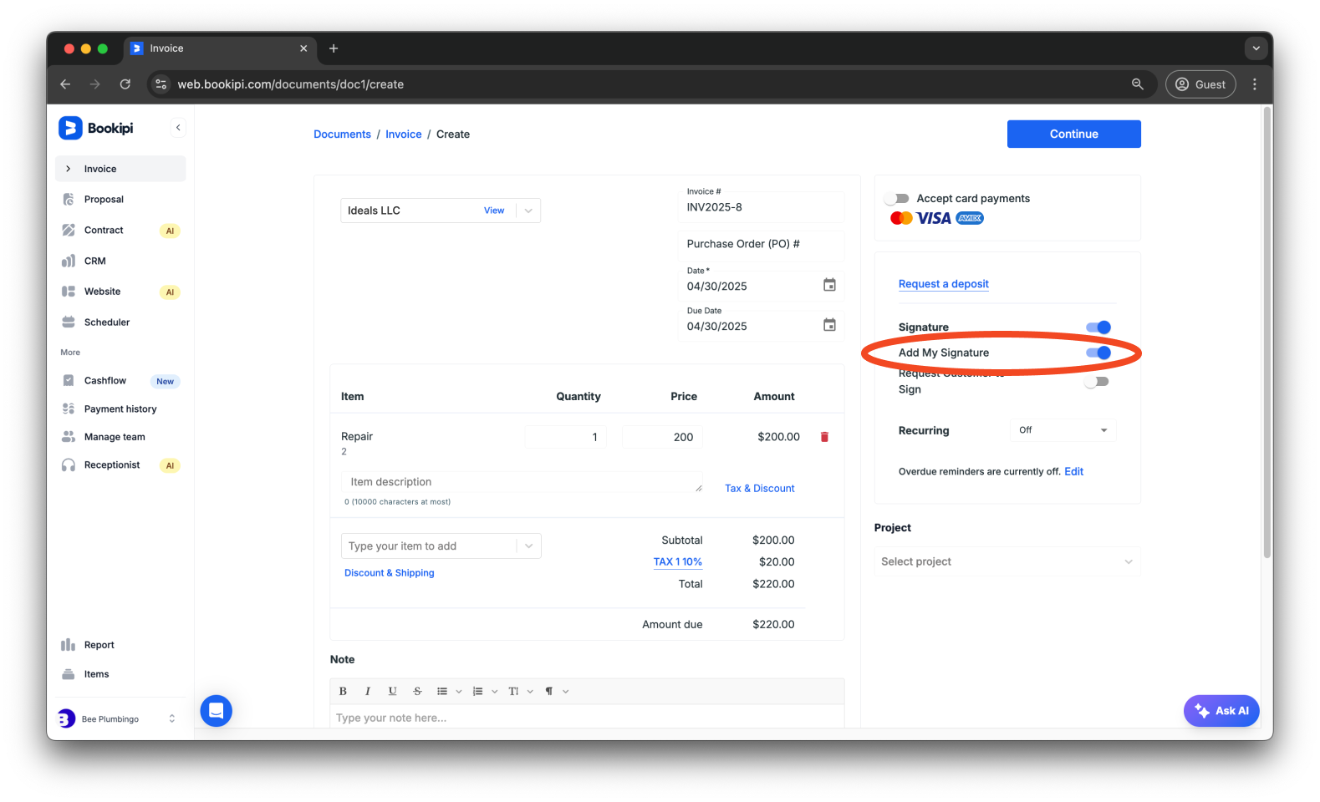Open the Due Date calendar picker icon

pyautogui.click(x=829, y=325)
